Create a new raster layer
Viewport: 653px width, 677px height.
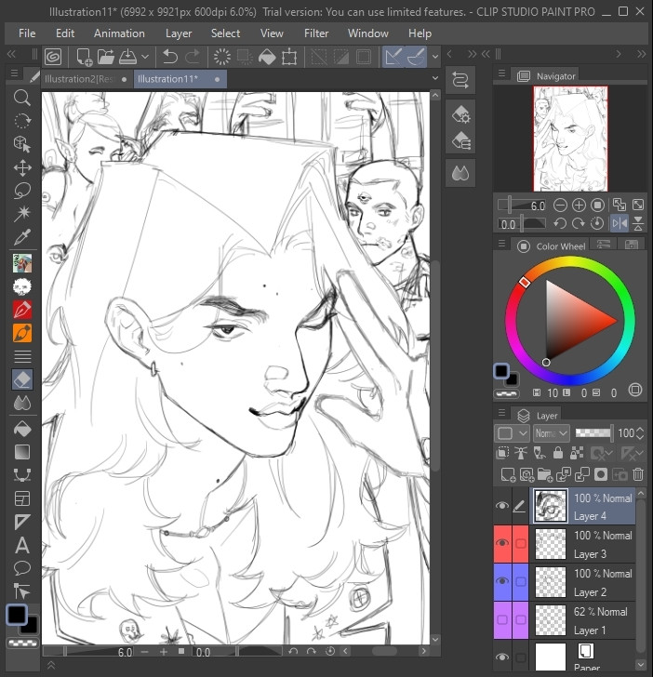[508, 474]
